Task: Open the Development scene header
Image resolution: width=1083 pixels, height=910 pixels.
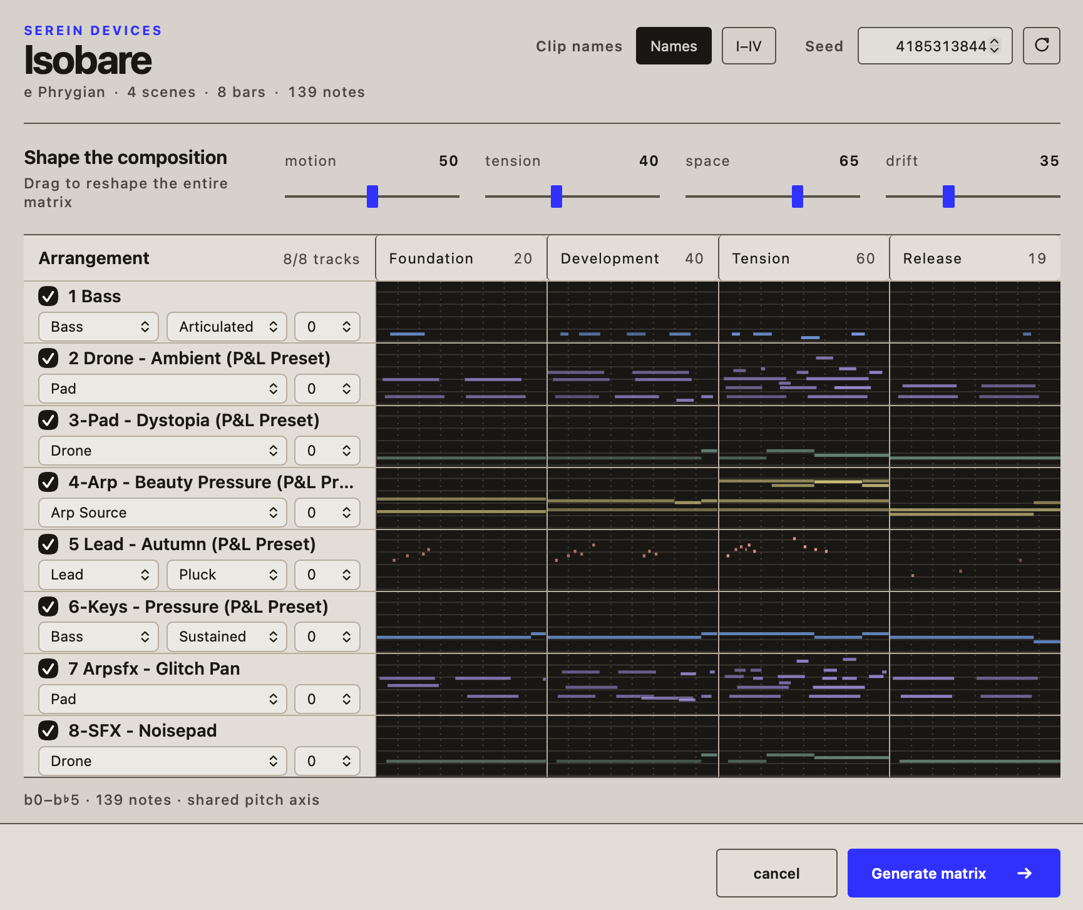Action: tap(632, 258)
